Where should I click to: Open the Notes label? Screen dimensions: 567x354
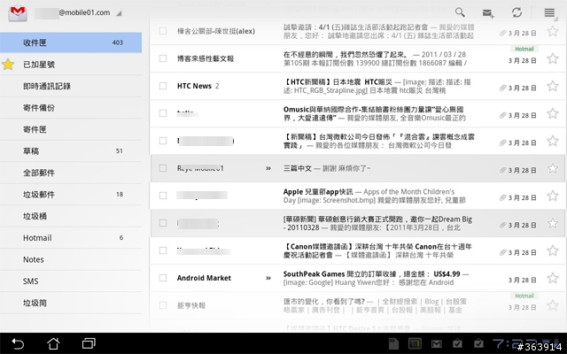(71, 259)
